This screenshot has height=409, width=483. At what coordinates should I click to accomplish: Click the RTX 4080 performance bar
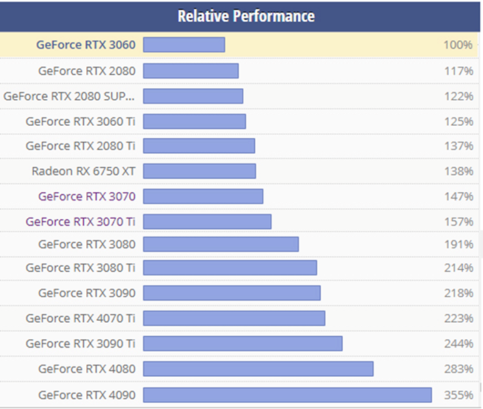tap(258, 369)
